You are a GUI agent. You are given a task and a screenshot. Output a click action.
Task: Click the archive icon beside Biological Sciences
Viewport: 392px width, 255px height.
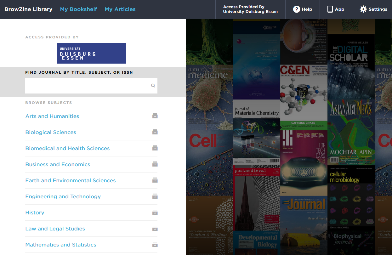155,132
